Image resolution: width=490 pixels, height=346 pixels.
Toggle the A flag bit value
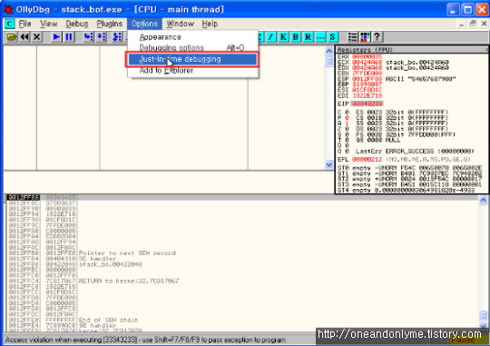[347, 124]
